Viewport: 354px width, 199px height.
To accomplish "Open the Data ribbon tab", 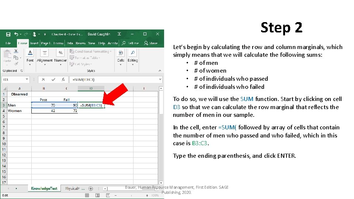I will 70,43.
